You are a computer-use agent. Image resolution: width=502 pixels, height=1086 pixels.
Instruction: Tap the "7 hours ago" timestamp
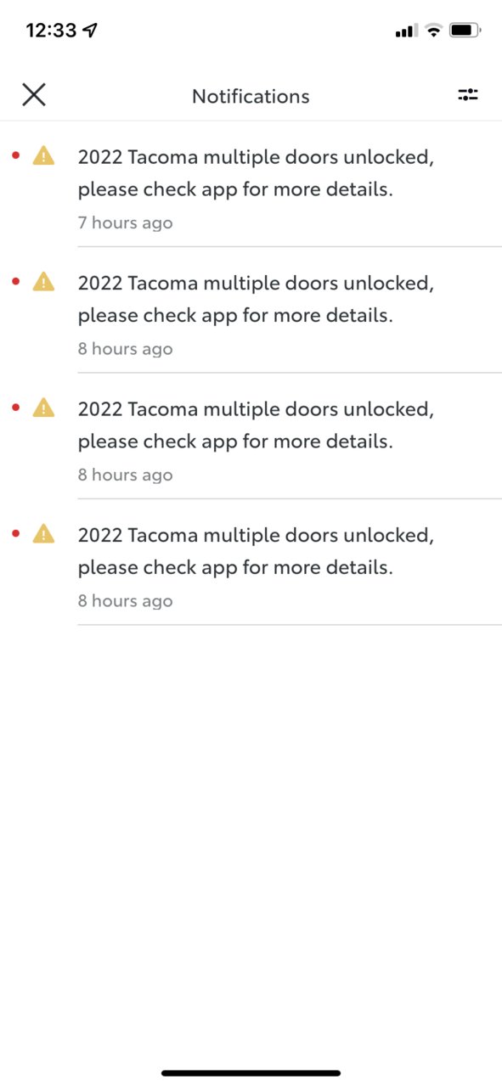point(125,222)
